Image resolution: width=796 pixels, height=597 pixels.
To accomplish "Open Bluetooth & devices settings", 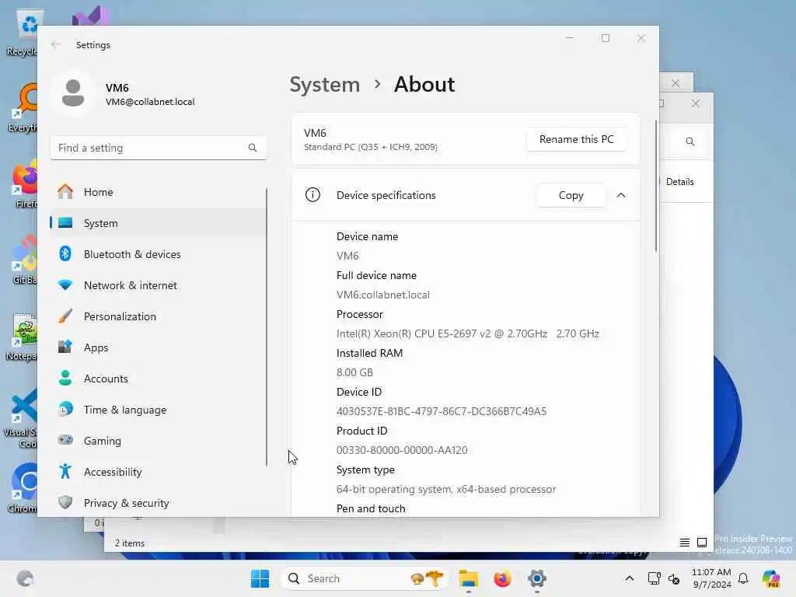I will [157, 254].
